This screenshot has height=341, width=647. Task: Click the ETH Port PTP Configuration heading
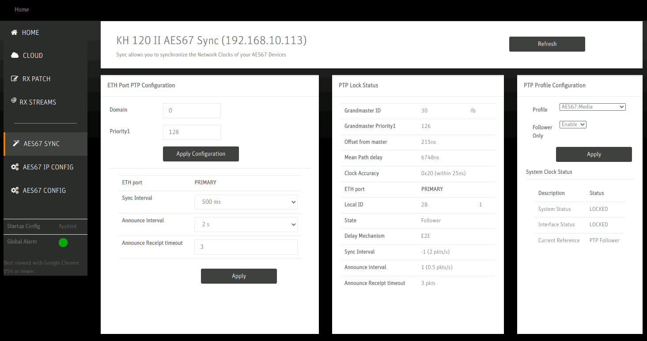141,85
